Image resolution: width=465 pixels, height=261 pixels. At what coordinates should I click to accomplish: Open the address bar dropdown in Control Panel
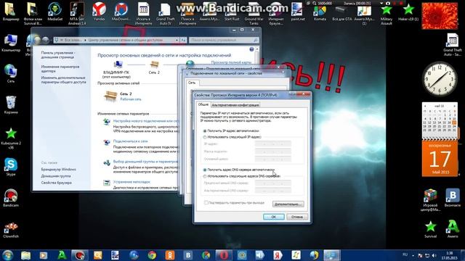tap(177, 40)
